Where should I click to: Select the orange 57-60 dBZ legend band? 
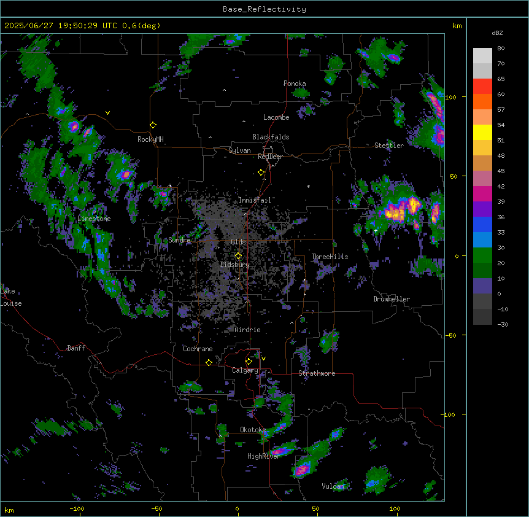click(482, 101)
